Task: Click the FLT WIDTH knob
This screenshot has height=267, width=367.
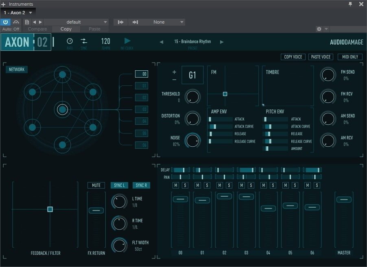Action: click(119, 245)
